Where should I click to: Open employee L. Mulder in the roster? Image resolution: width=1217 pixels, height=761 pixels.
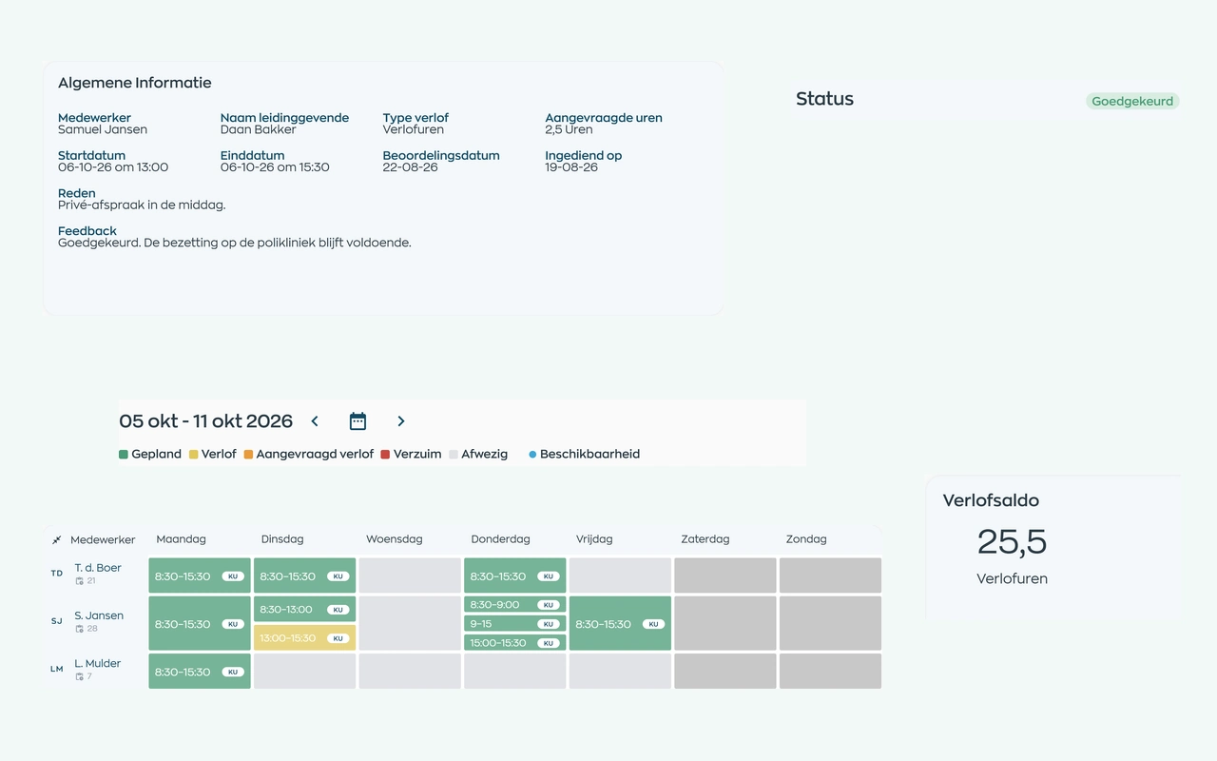point(97,663)
